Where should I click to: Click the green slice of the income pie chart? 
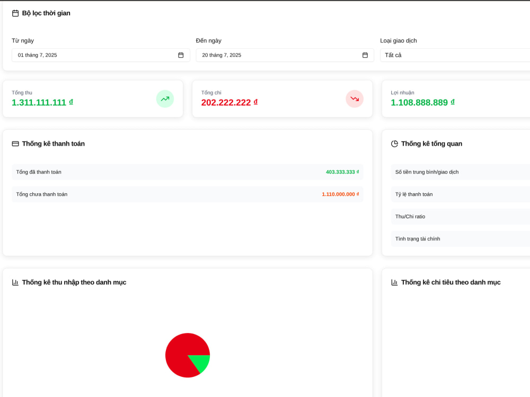pyautogui.click(x=202, y=362)
